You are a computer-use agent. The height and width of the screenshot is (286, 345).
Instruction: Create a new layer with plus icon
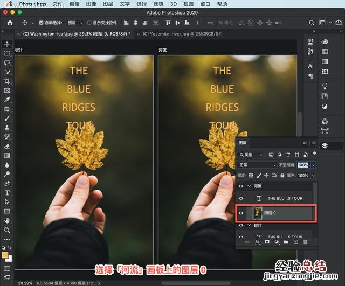[296, 242]
